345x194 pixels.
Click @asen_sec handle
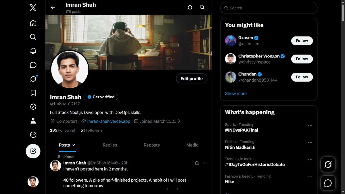pos(249,44)
